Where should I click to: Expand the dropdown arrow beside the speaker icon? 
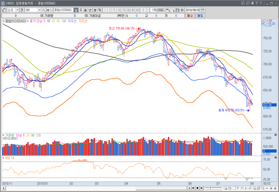(x=52, y=10)
